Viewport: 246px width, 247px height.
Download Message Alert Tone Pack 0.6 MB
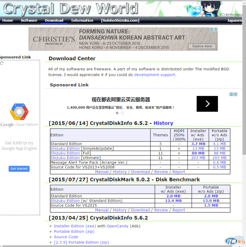pos(219,162)
